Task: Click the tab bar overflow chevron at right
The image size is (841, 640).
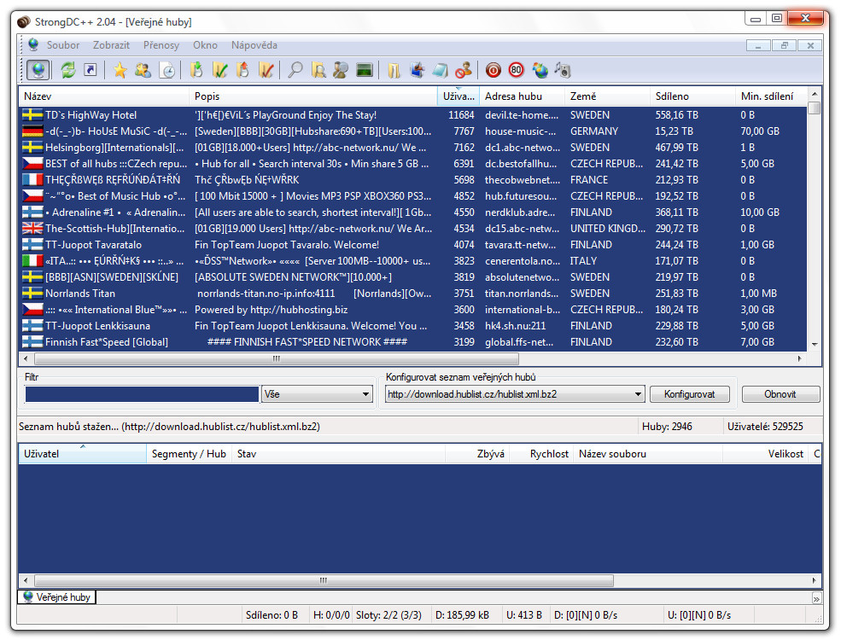Action: tap(816, 598)
